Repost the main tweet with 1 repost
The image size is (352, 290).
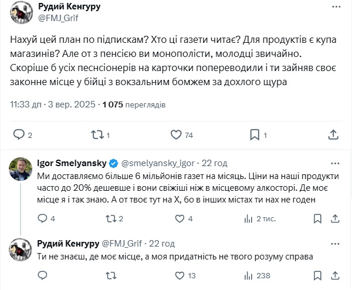point(97,135)
